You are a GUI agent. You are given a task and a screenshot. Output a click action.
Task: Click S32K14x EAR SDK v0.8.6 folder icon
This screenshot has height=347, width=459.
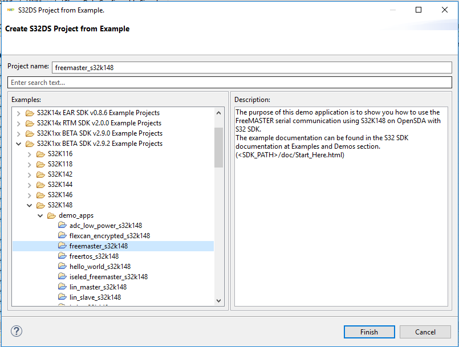pyautogui.click(x=30, y=113)
